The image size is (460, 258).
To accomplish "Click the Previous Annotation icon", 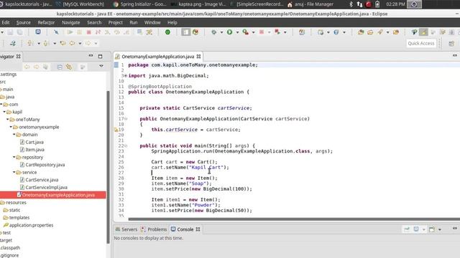I will point(46,43).
